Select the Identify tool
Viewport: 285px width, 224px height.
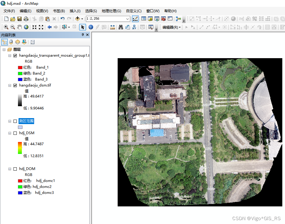coord(91,27)
